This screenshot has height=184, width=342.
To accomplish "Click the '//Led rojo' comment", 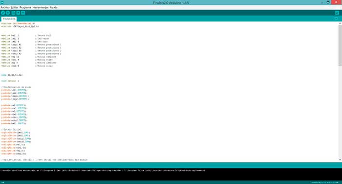I will 42,42.
